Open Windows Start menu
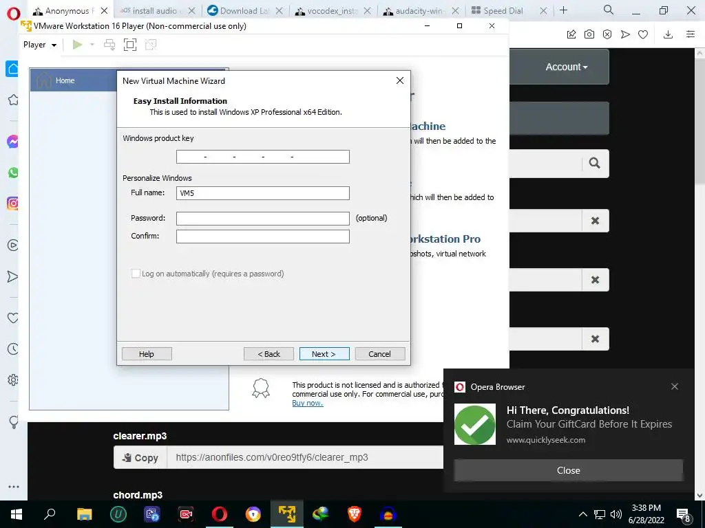The width and height of the screenshot is (705, 528). (x=17, y=514)
